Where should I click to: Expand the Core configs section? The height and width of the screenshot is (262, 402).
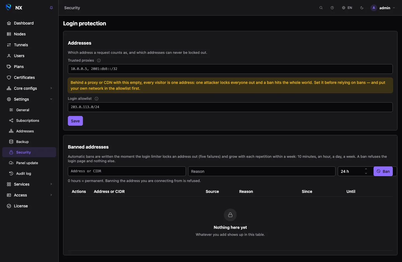(29, 88)
